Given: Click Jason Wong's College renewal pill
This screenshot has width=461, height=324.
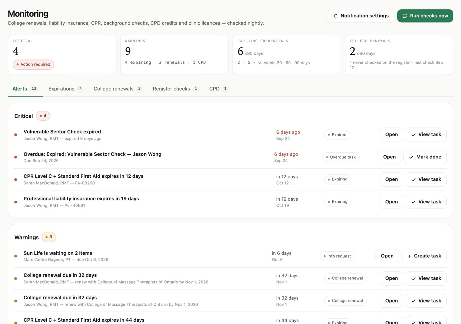Looking at the screenshot, I should click(345, 301).
